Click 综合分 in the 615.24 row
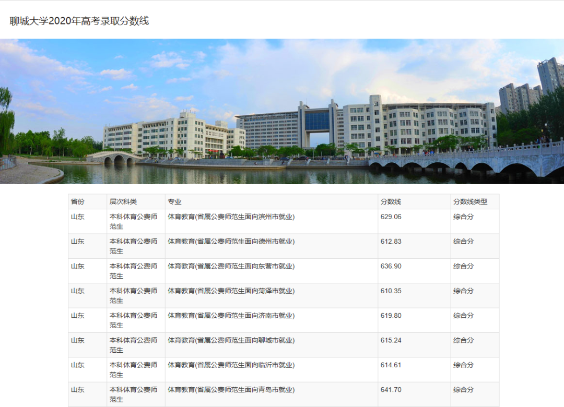Screen dimensions: 564x407 (x=463, y=340)
